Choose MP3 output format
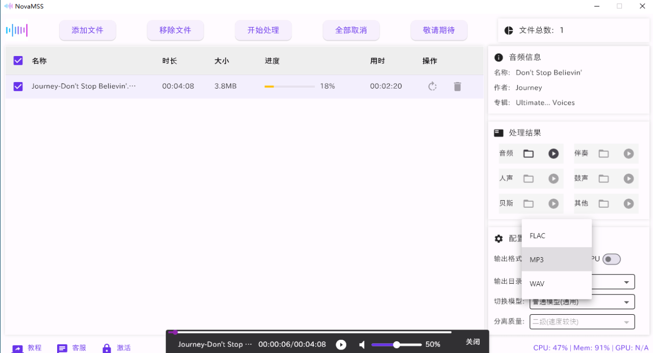The width and height of the screenshot is (653, 353). [x=557, y=260]
